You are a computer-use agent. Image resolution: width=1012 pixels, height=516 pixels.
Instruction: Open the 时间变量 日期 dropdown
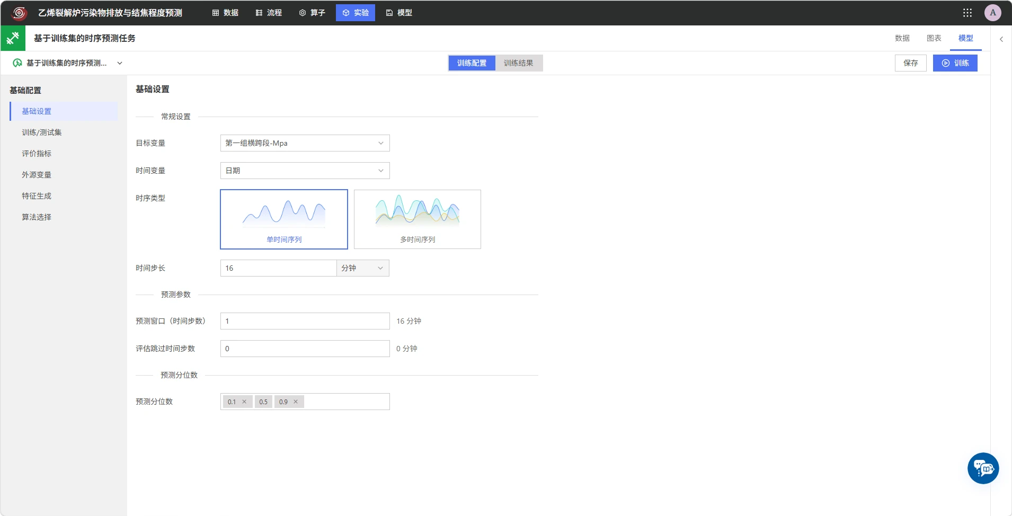pos(305,171)
